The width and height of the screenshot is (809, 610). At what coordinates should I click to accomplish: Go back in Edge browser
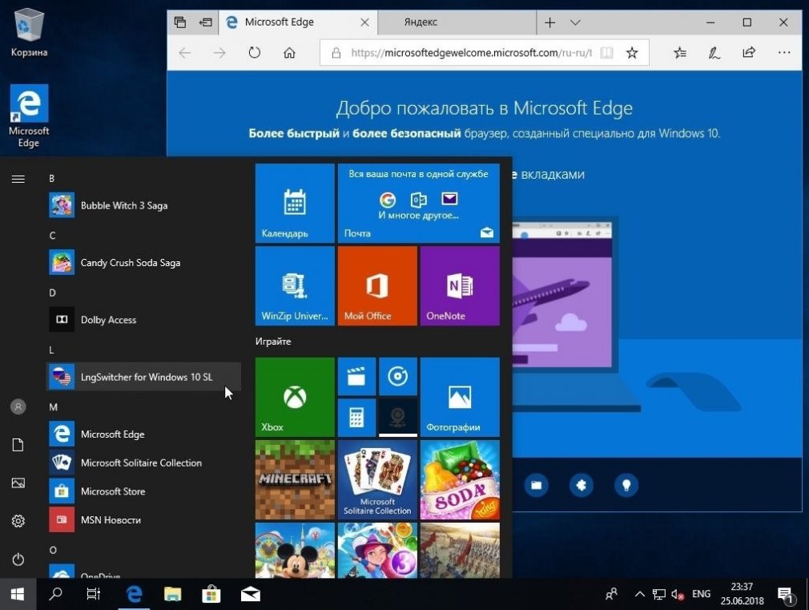(x=185, y=53)
